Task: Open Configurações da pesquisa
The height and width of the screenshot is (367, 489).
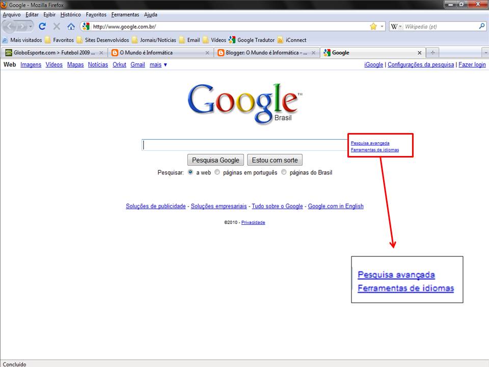Action: click(x=421, y=65)
